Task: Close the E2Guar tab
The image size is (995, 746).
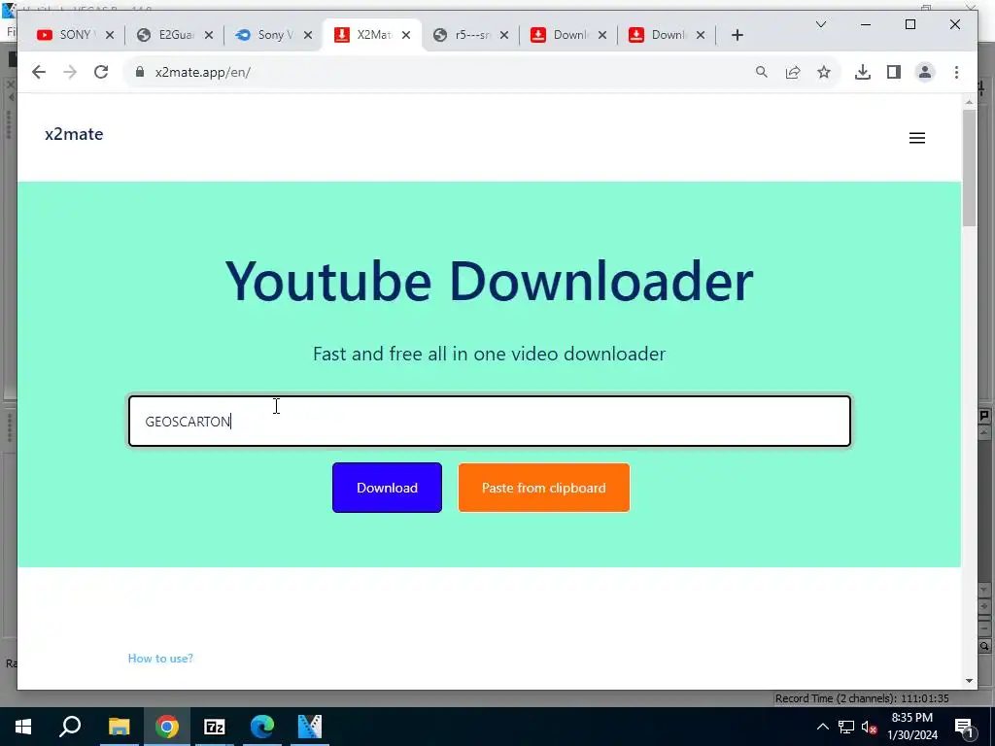Action: click(x=209, y=35)
